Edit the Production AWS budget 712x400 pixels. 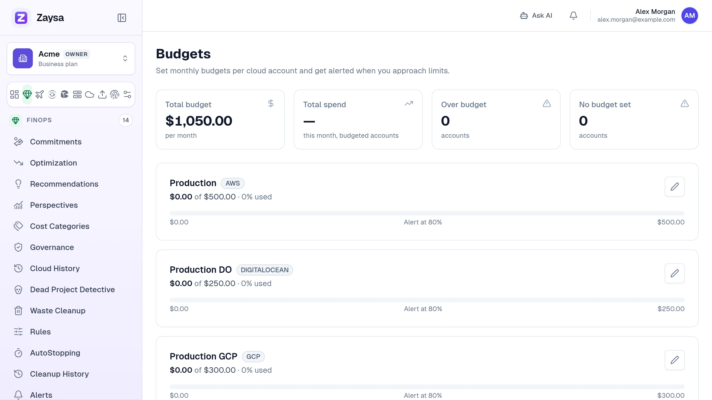click(674, 187)
